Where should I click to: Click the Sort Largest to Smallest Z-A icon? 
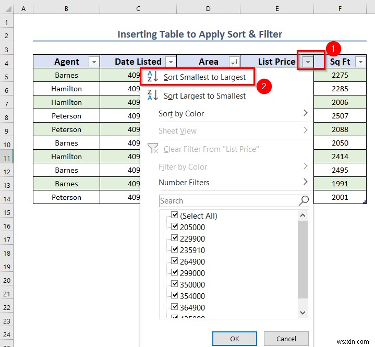[x=153, y=95]
